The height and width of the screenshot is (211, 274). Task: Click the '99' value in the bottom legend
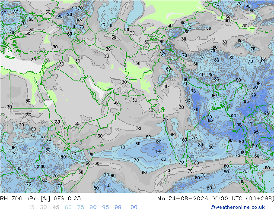coord(118,208)
